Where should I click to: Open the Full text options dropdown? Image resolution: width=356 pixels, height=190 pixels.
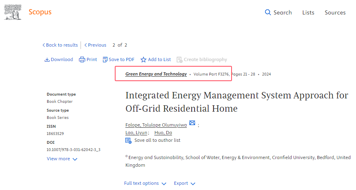pos(145,183)
